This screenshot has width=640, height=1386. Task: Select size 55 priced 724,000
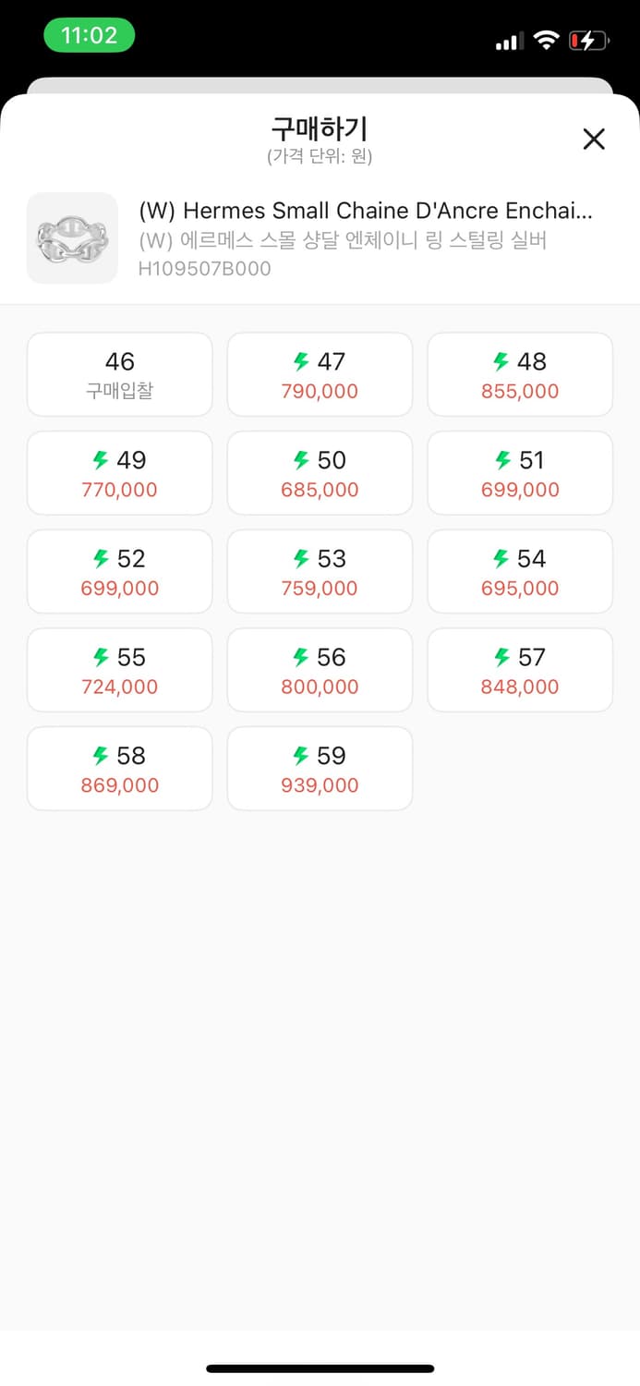[x=120, y=670]
